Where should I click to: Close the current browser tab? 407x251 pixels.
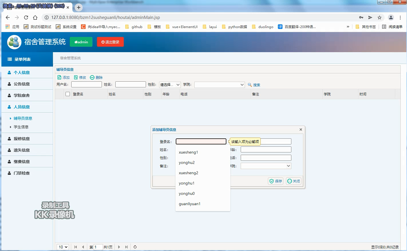tap(68, 7)
